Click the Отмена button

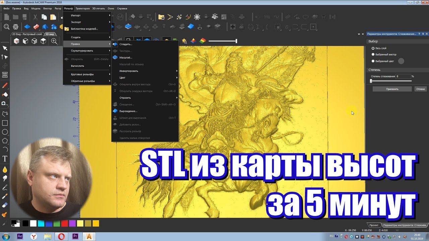click(x=421, y=89)
